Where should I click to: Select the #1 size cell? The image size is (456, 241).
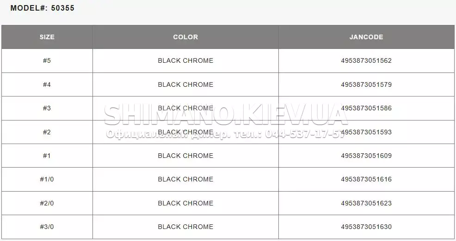coord(47,156)
